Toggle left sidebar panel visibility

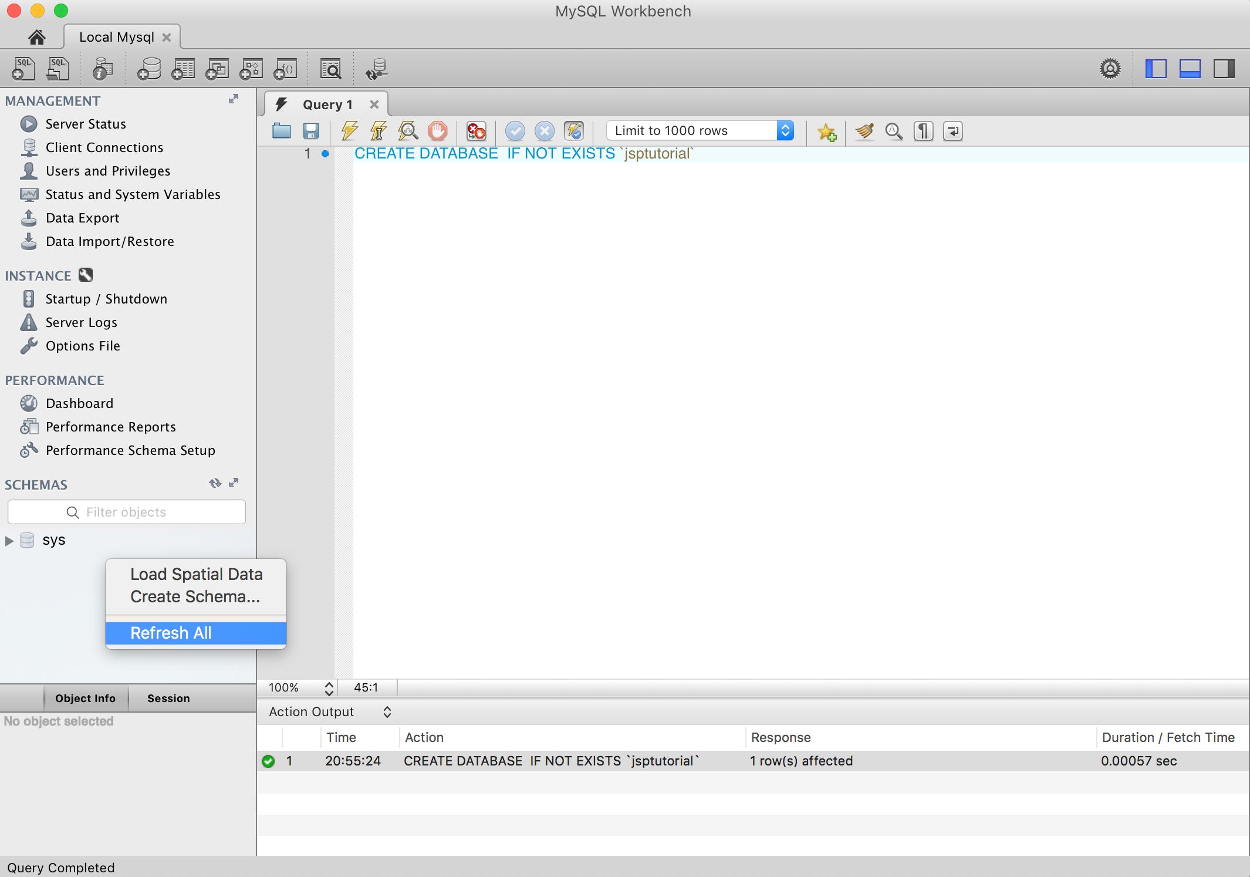[x=1156, y=69]
